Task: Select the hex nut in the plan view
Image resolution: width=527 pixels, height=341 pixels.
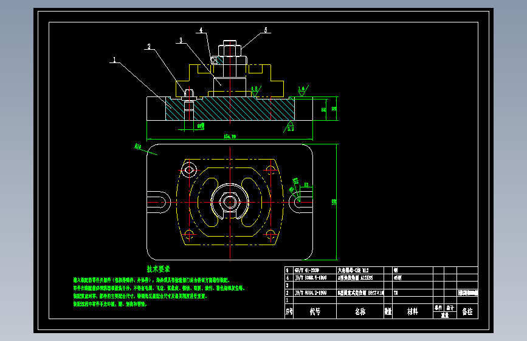Action: tap(230, 202)
